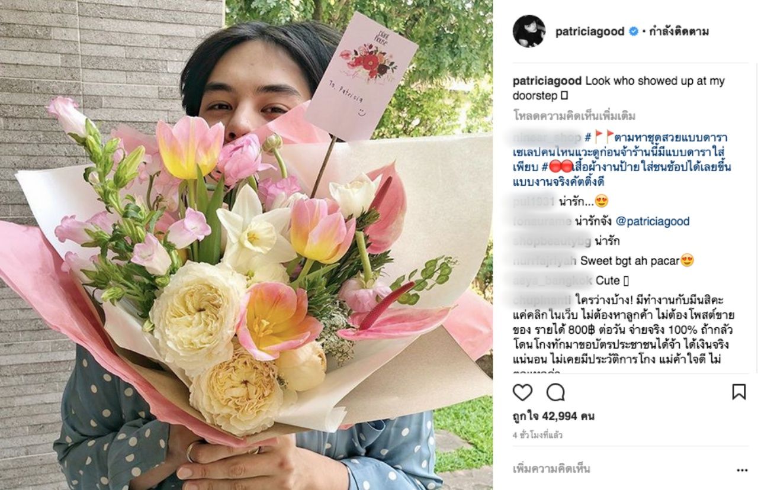Like the post with the heart icon

click(x=522, y=392)
